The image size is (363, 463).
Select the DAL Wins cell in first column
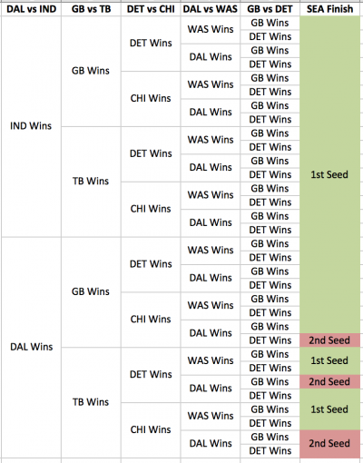tap(31, 347)
